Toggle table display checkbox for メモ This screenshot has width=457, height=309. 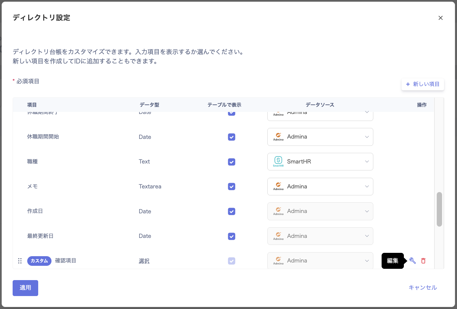pyautogui.click(x=231, y=187)
